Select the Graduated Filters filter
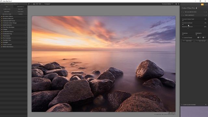This screenshot has width=208, height=117. pyautogui.click(x=8, y=32)
